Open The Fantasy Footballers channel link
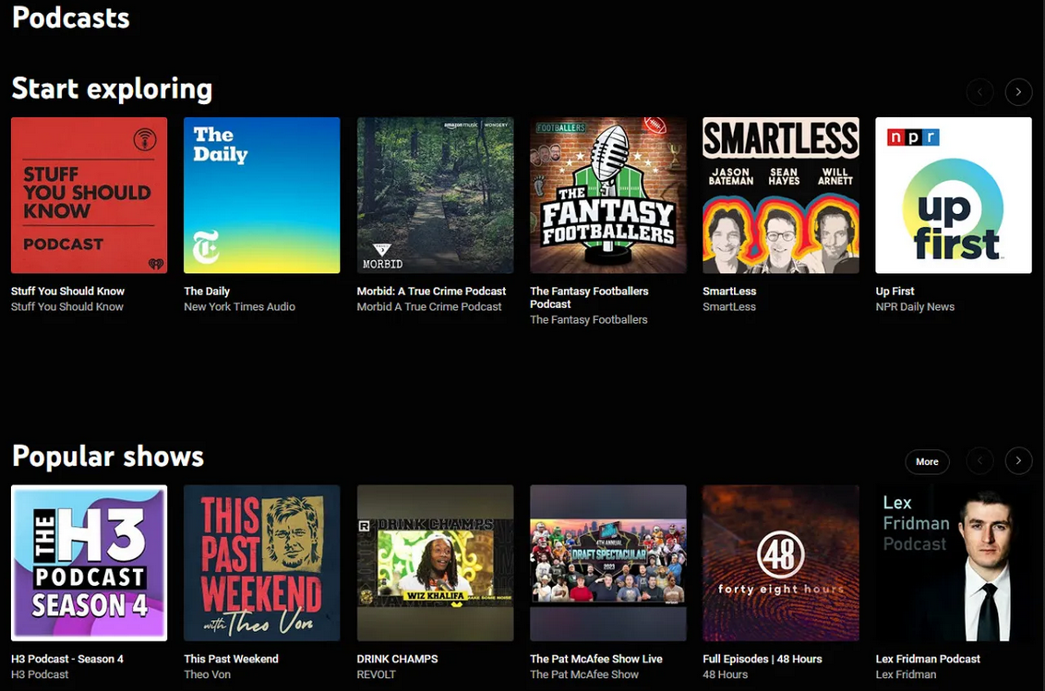Viewport: 1045px width, 691px height. pos(588,320)
